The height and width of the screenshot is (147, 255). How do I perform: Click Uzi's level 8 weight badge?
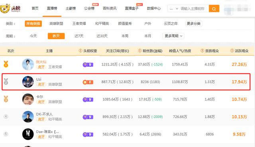click(x=88, y=82)
